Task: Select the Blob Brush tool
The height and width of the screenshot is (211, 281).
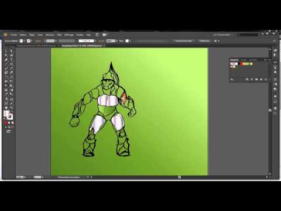Action: tap(6, 73)
